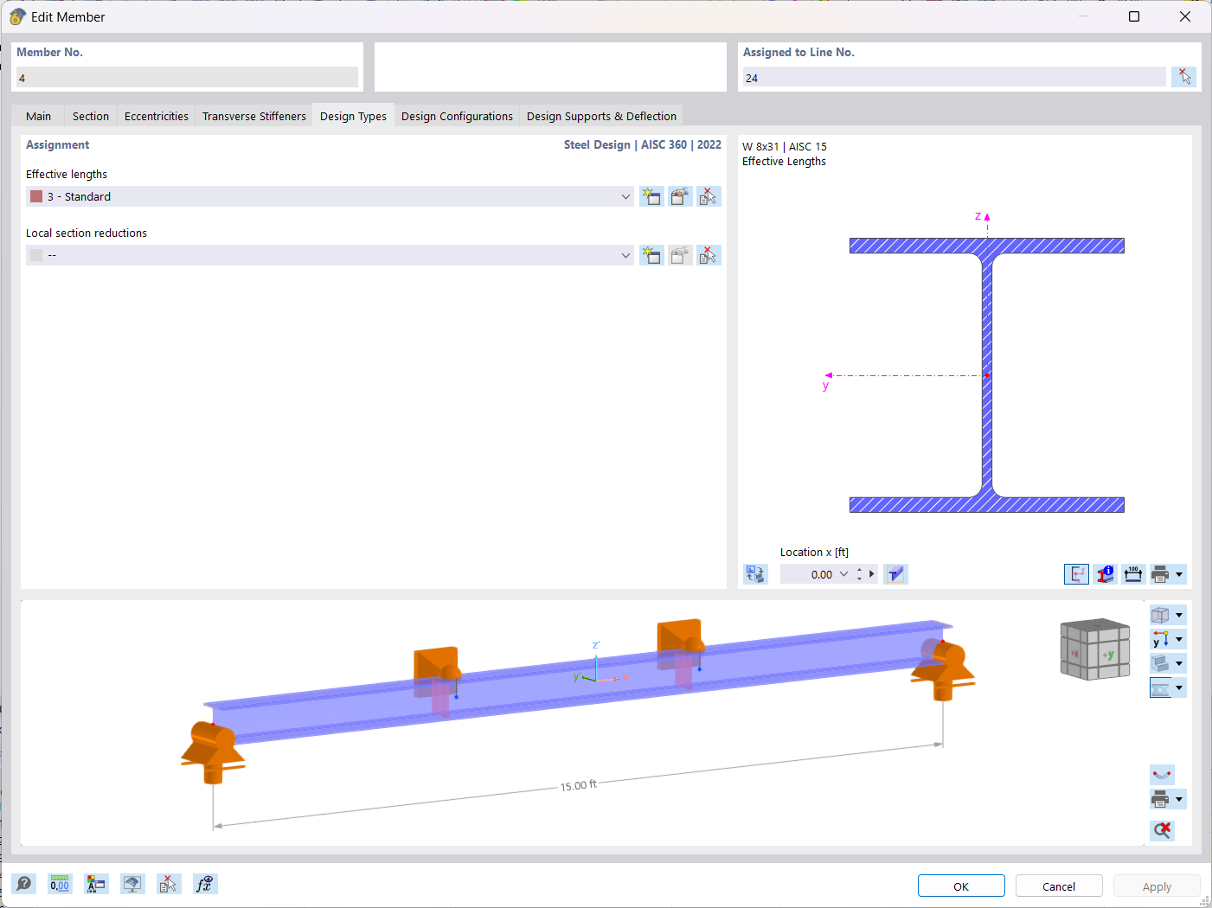
Task: Create a new local section reduction
Action: coord(651,255)
